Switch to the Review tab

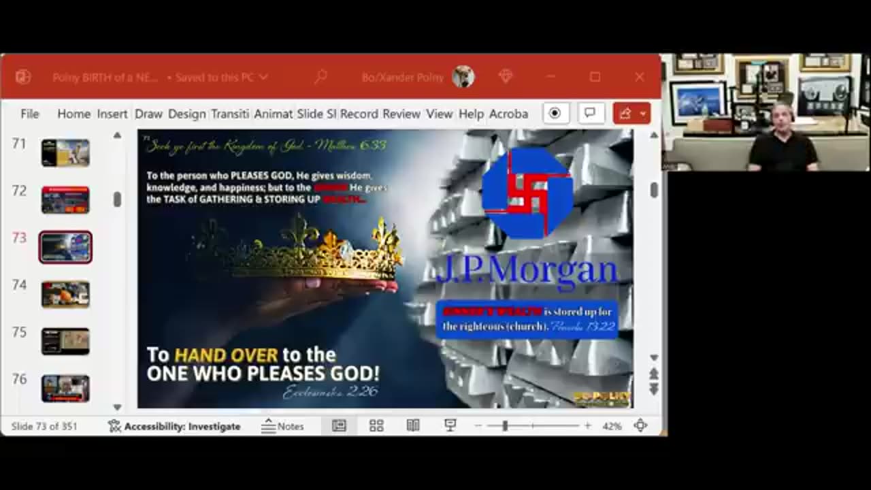tap(401, 114)
